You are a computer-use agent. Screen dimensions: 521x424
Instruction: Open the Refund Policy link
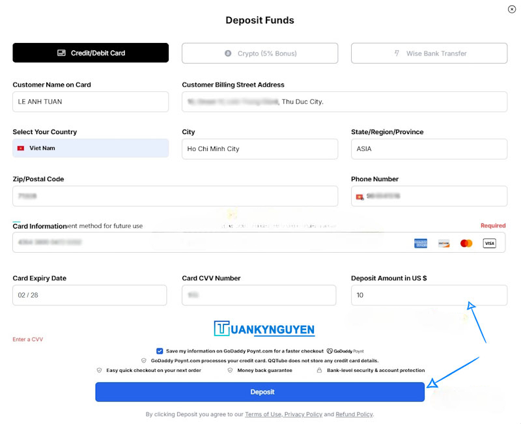click(354, 414)
